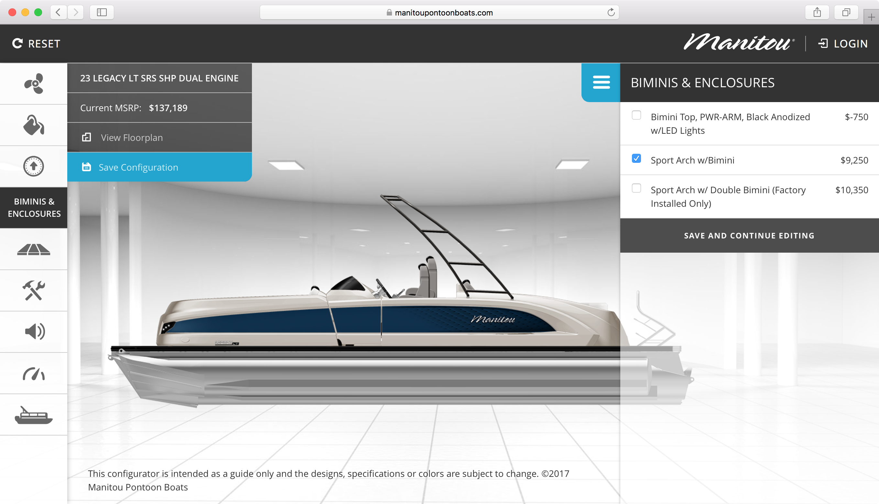Click the Safari Share button
The height and width of the screenshot is (504, 879).
click(817, 13)
